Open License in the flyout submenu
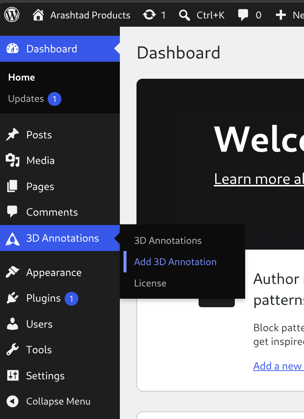 coord(150,283)
